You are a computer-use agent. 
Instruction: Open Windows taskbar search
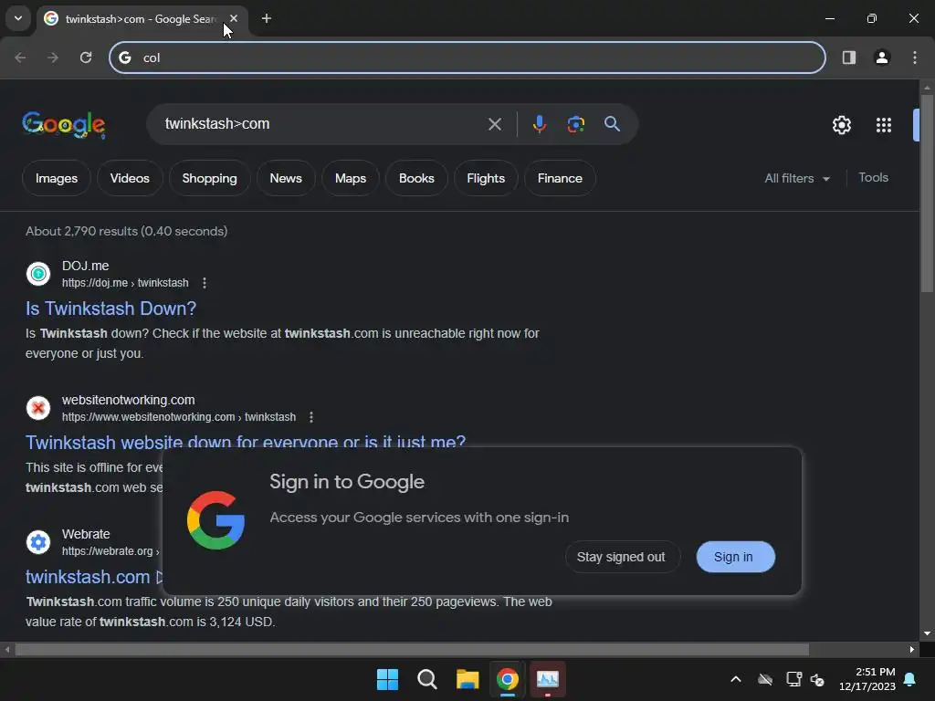[427, 679]
